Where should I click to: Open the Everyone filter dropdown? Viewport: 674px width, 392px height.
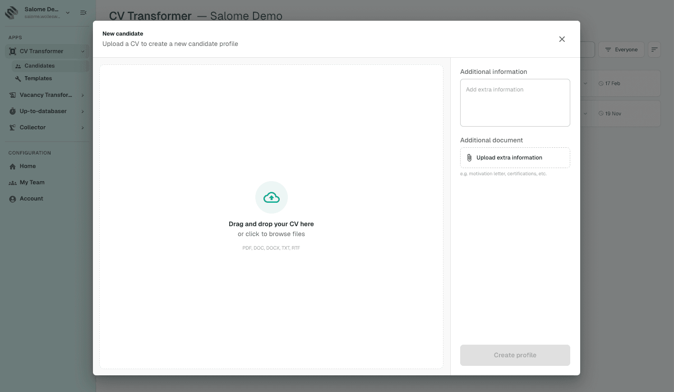click(x=621, y=50)
